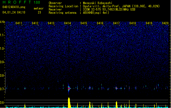Click the 1.0 kHz axis label
This screenshot has height=108, width=171.
click(2, 49)
